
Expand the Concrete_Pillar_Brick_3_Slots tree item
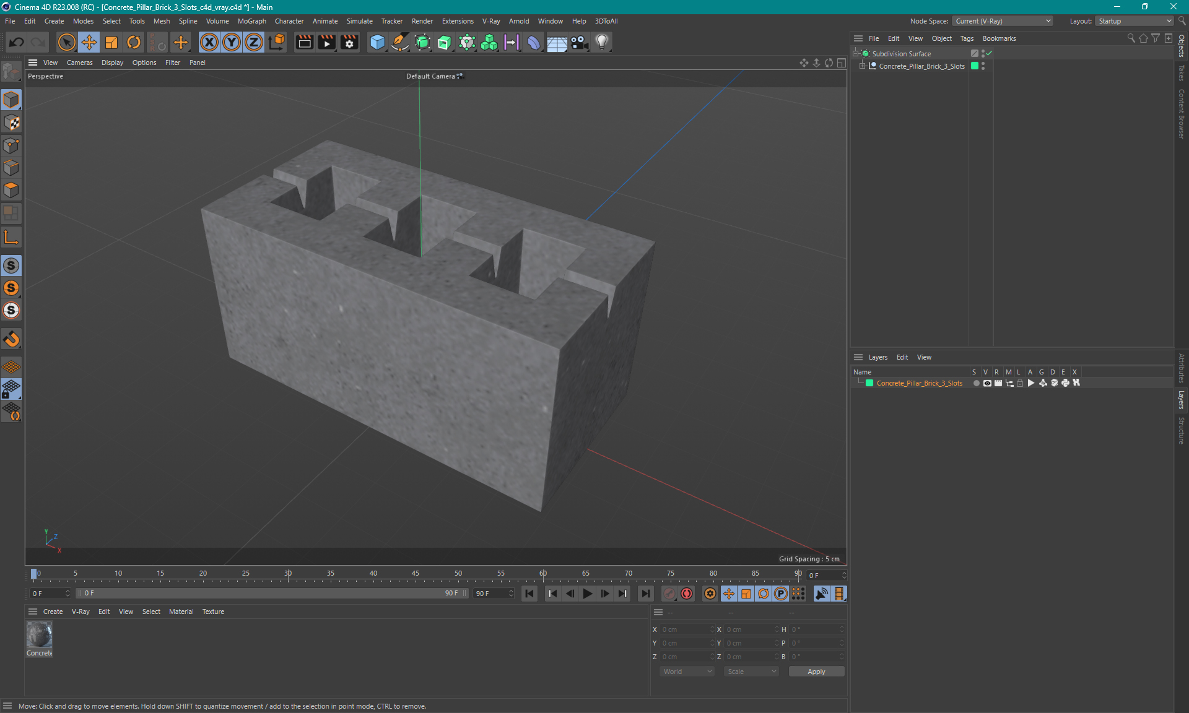click(x=864, y=66)
